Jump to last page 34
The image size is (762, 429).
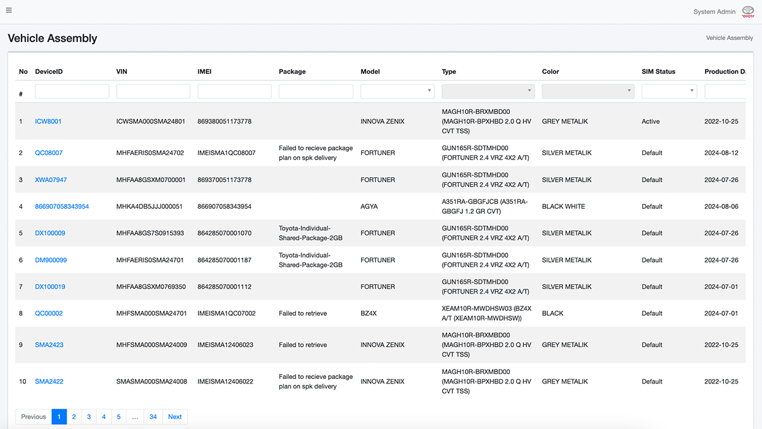pyautogui.click(x=153, y=416)
